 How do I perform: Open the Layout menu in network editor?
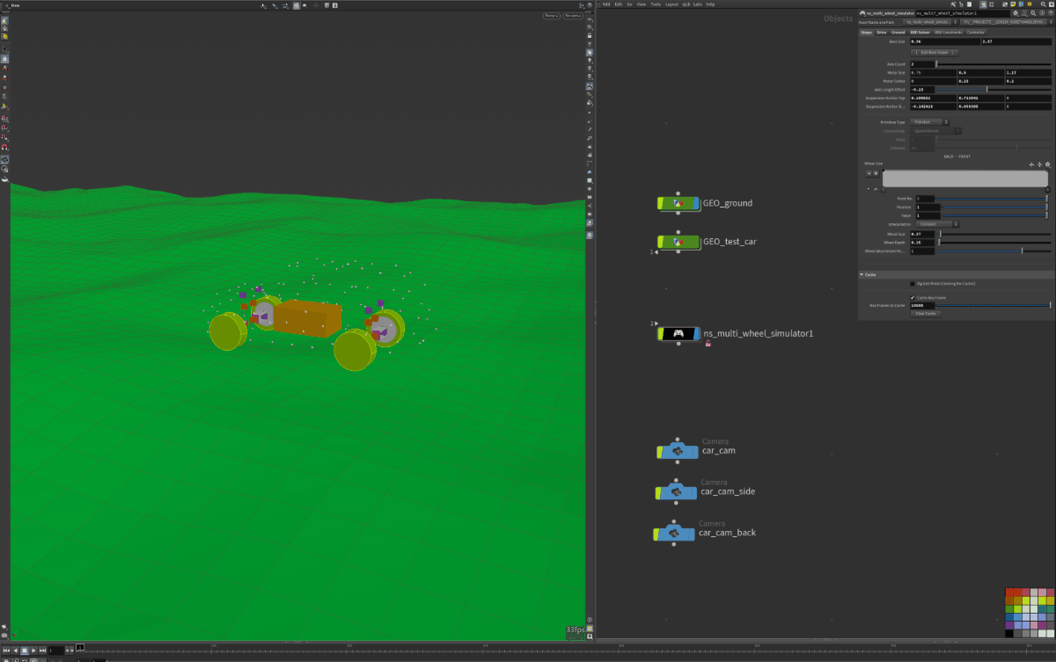tap(671, 4)
